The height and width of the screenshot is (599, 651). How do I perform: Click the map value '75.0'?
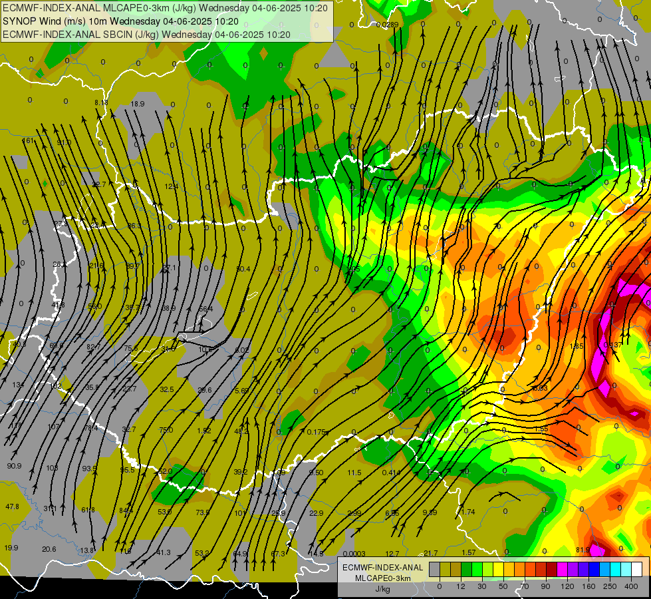[166, 430]
